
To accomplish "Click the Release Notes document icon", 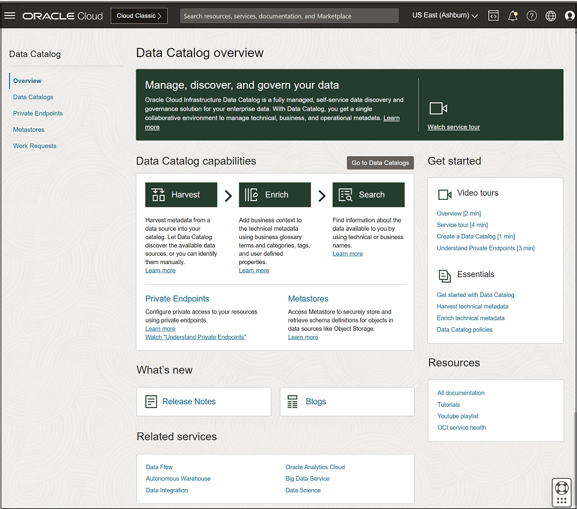I will pyautogui.click(x=152, y=401).
